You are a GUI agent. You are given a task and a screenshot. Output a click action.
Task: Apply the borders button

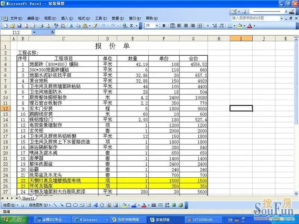coord(230,25)
